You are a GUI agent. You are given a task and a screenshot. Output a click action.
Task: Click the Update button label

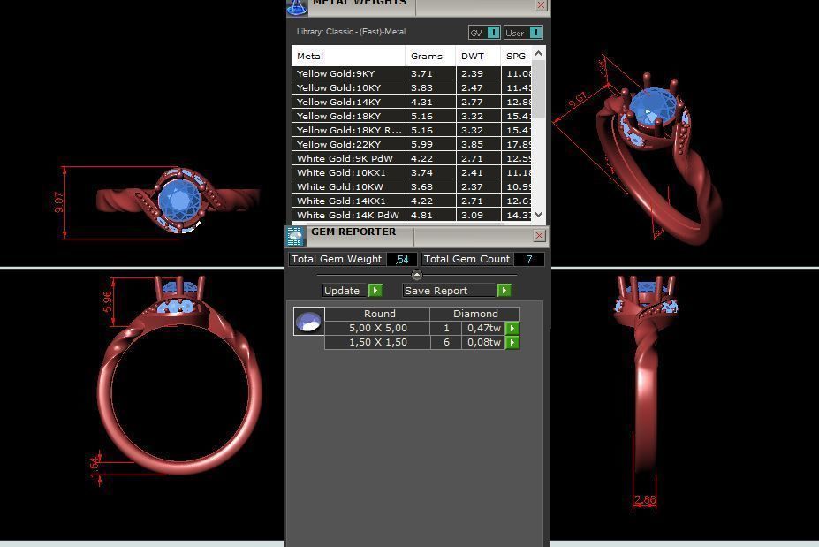click(x=342, y=291)
